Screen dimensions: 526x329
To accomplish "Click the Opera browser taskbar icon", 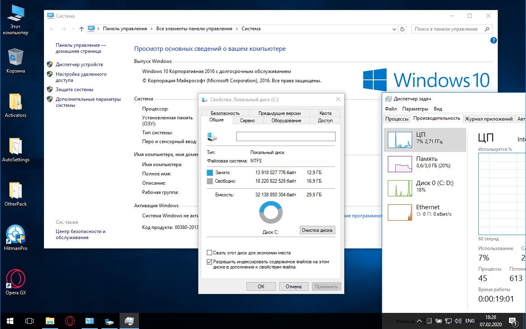I will point(70,321).
